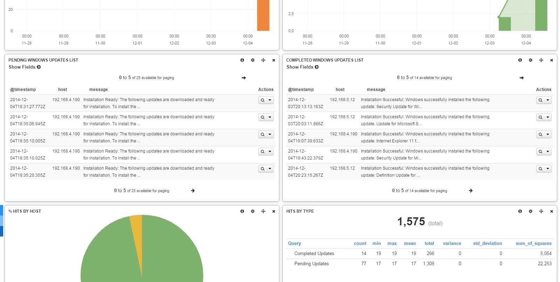The width and height of the screenshot is (560, 282).
Task: Click completed message mentioning Definition Update
Action: pyautogui.click(x=425, y=172)
